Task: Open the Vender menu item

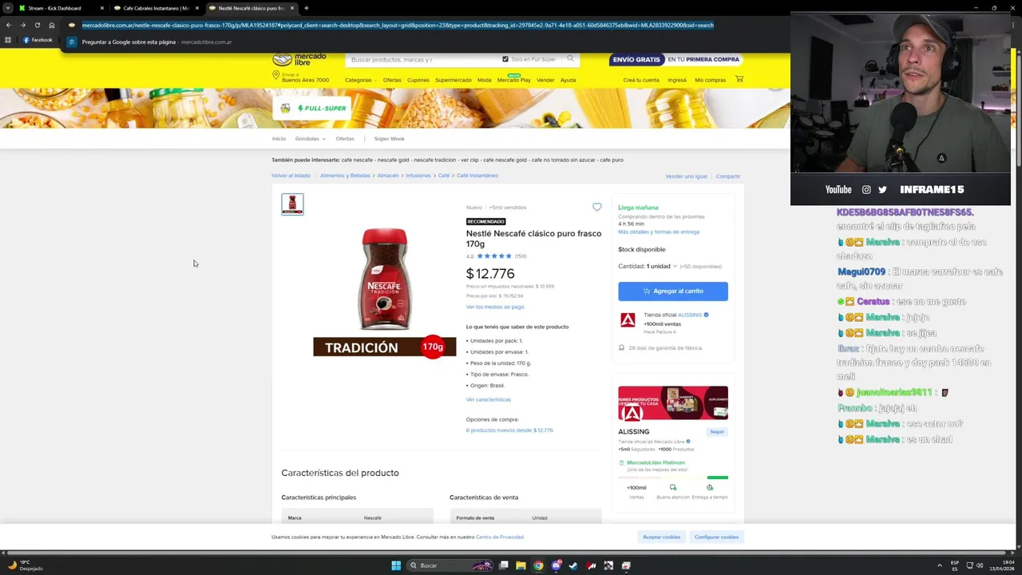Action: 545,80
